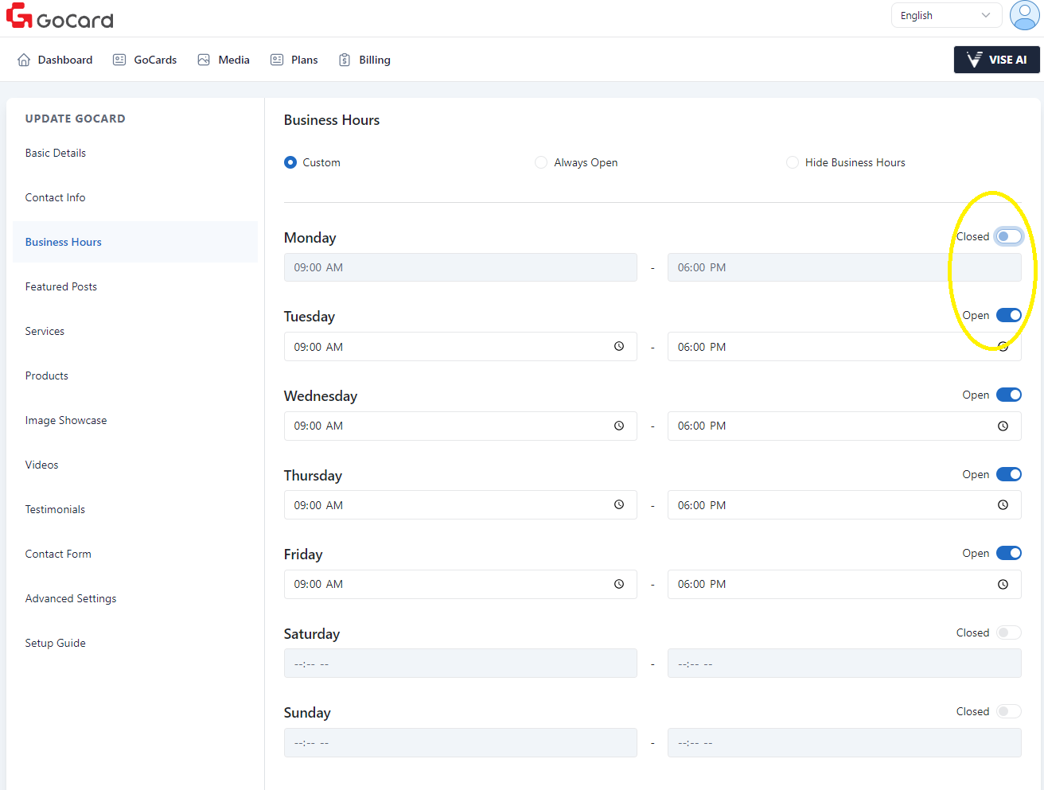1044x790 pixels.
Task: Expand the English language dropdown
Action: (945, 15)
